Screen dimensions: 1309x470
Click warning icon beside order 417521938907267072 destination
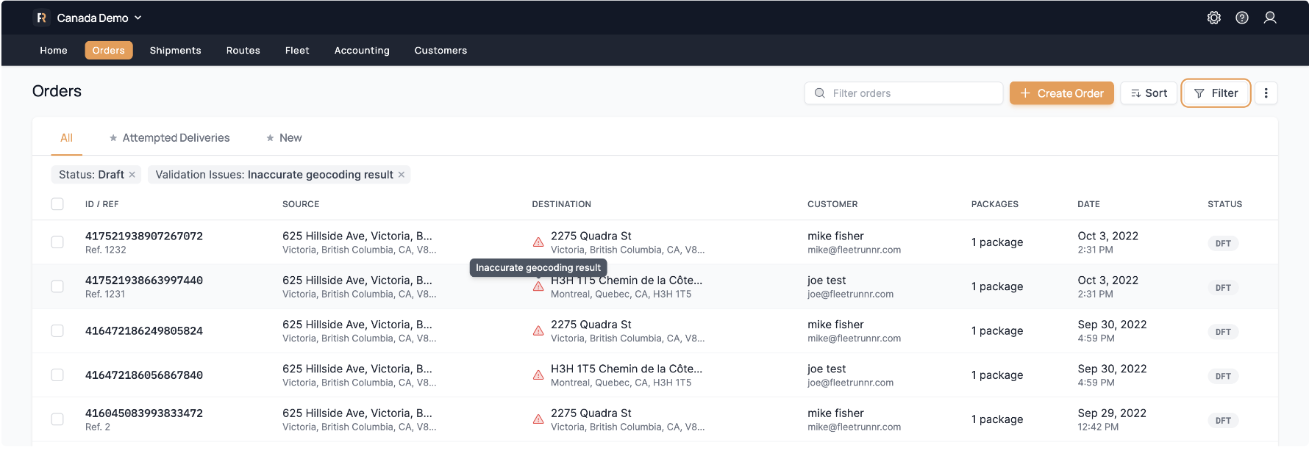(x=538, y=242)
